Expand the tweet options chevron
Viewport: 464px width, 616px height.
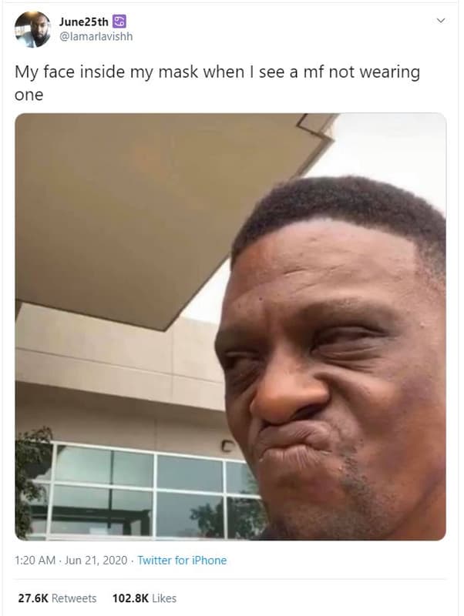click(441, 21)
